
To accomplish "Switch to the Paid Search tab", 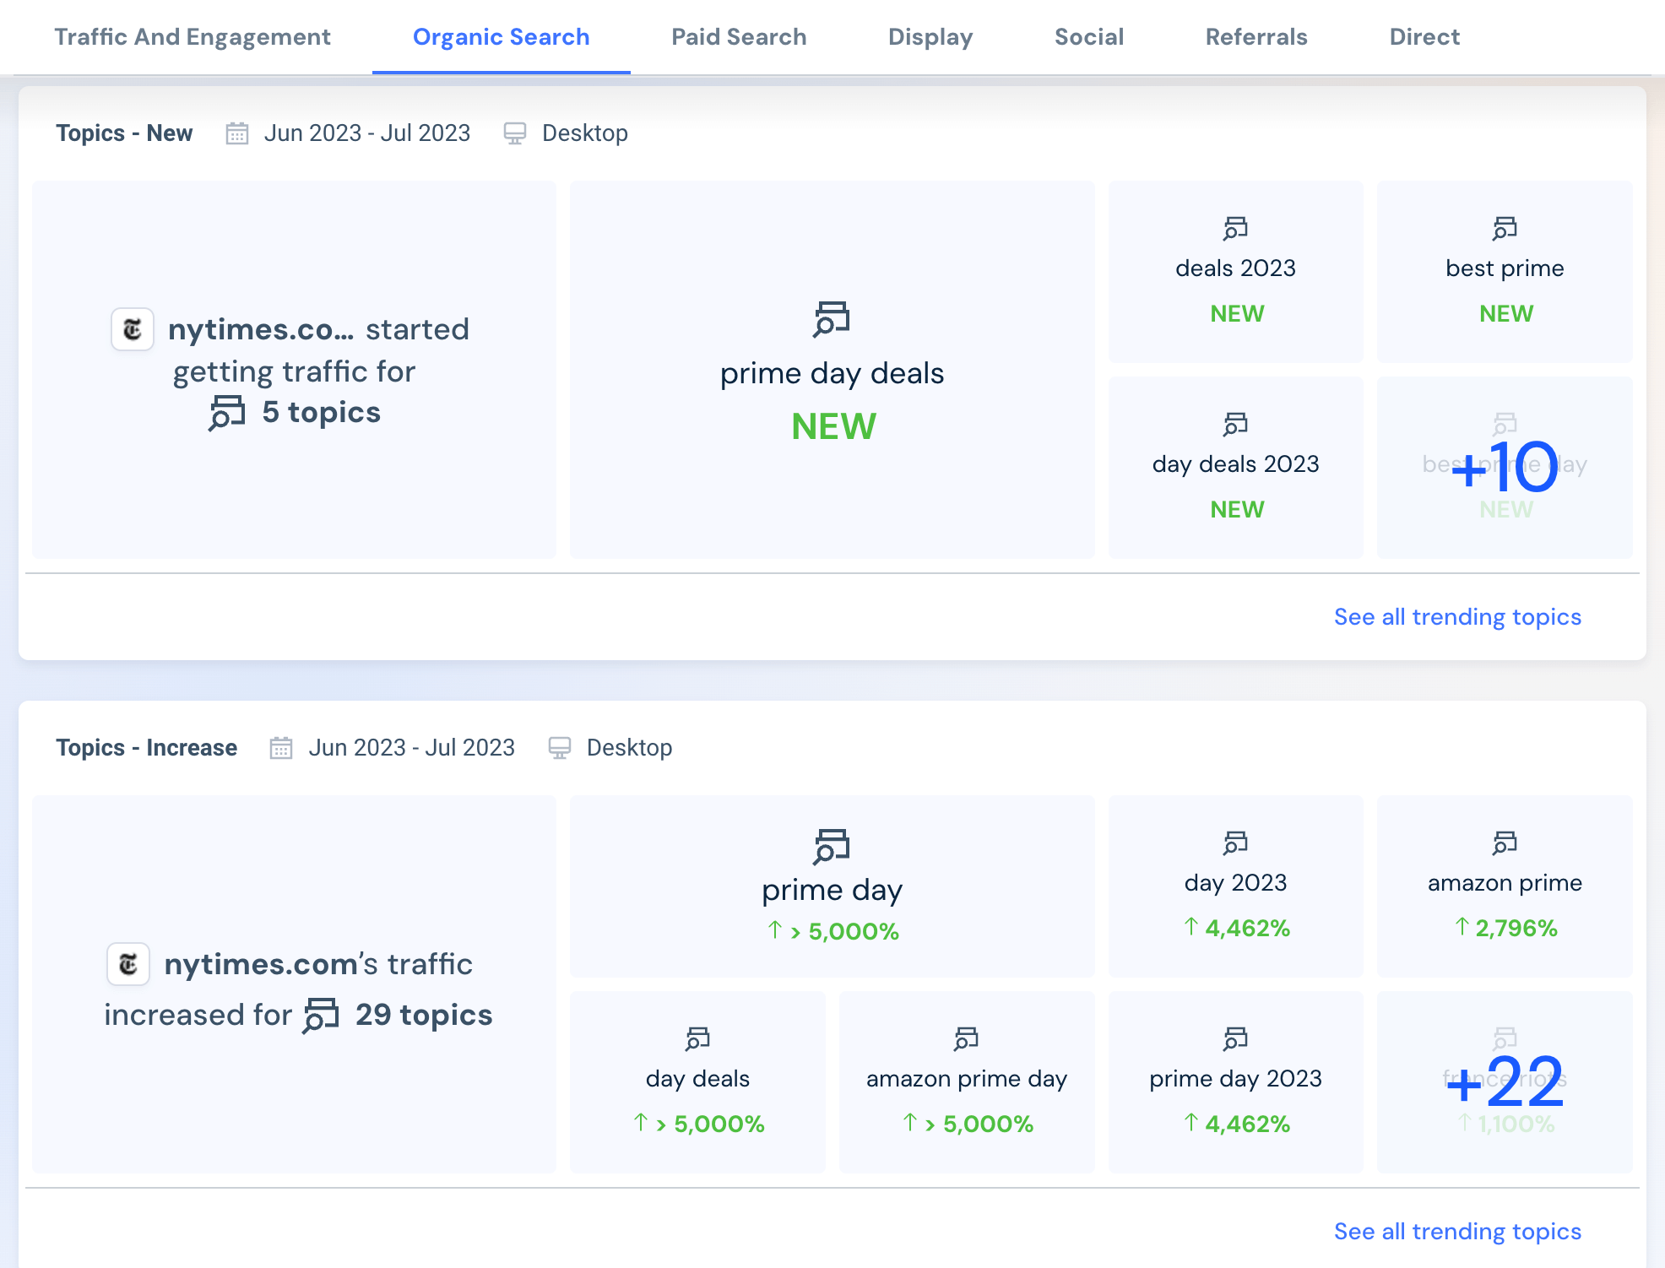I will click(x=738, y=36).
